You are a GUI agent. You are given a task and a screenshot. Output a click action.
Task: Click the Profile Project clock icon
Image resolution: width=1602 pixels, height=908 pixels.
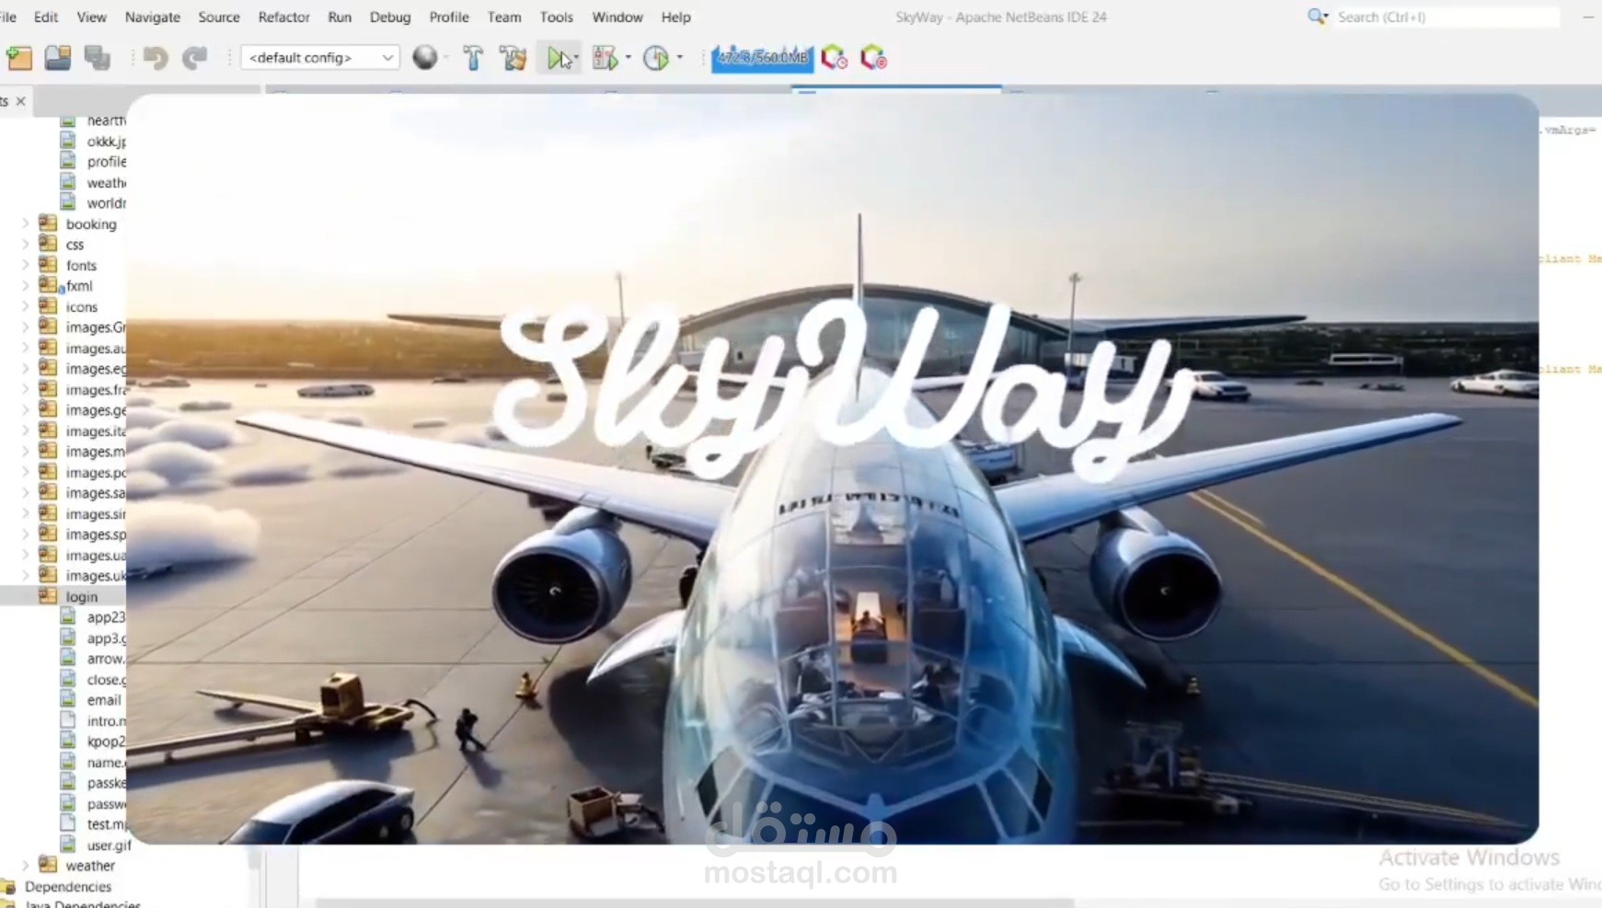(655, 58)
